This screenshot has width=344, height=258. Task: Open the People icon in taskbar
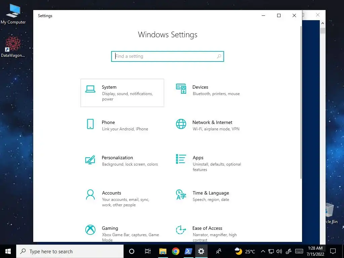pos(218,251)
